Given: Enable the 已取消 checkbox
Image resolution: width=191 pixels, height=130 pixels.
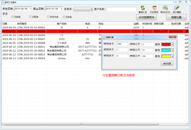Looking at the screenshot, I should coord(30,17).
